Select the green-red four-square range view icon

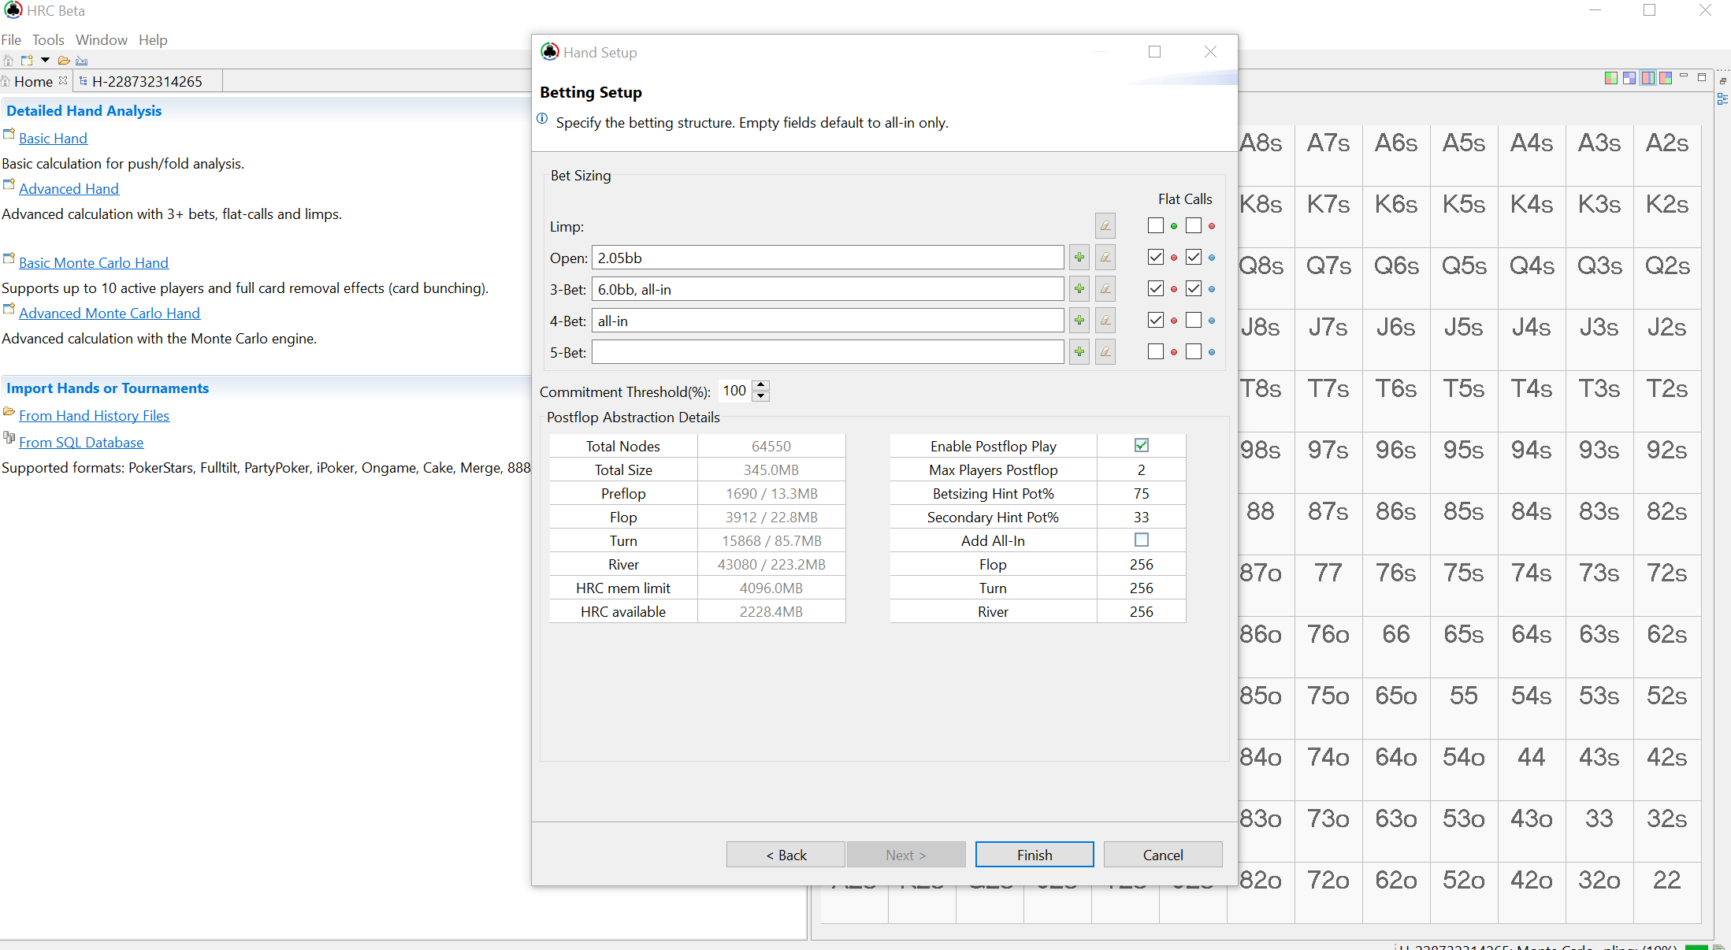pyautogui.click(x=1611, y=78)
